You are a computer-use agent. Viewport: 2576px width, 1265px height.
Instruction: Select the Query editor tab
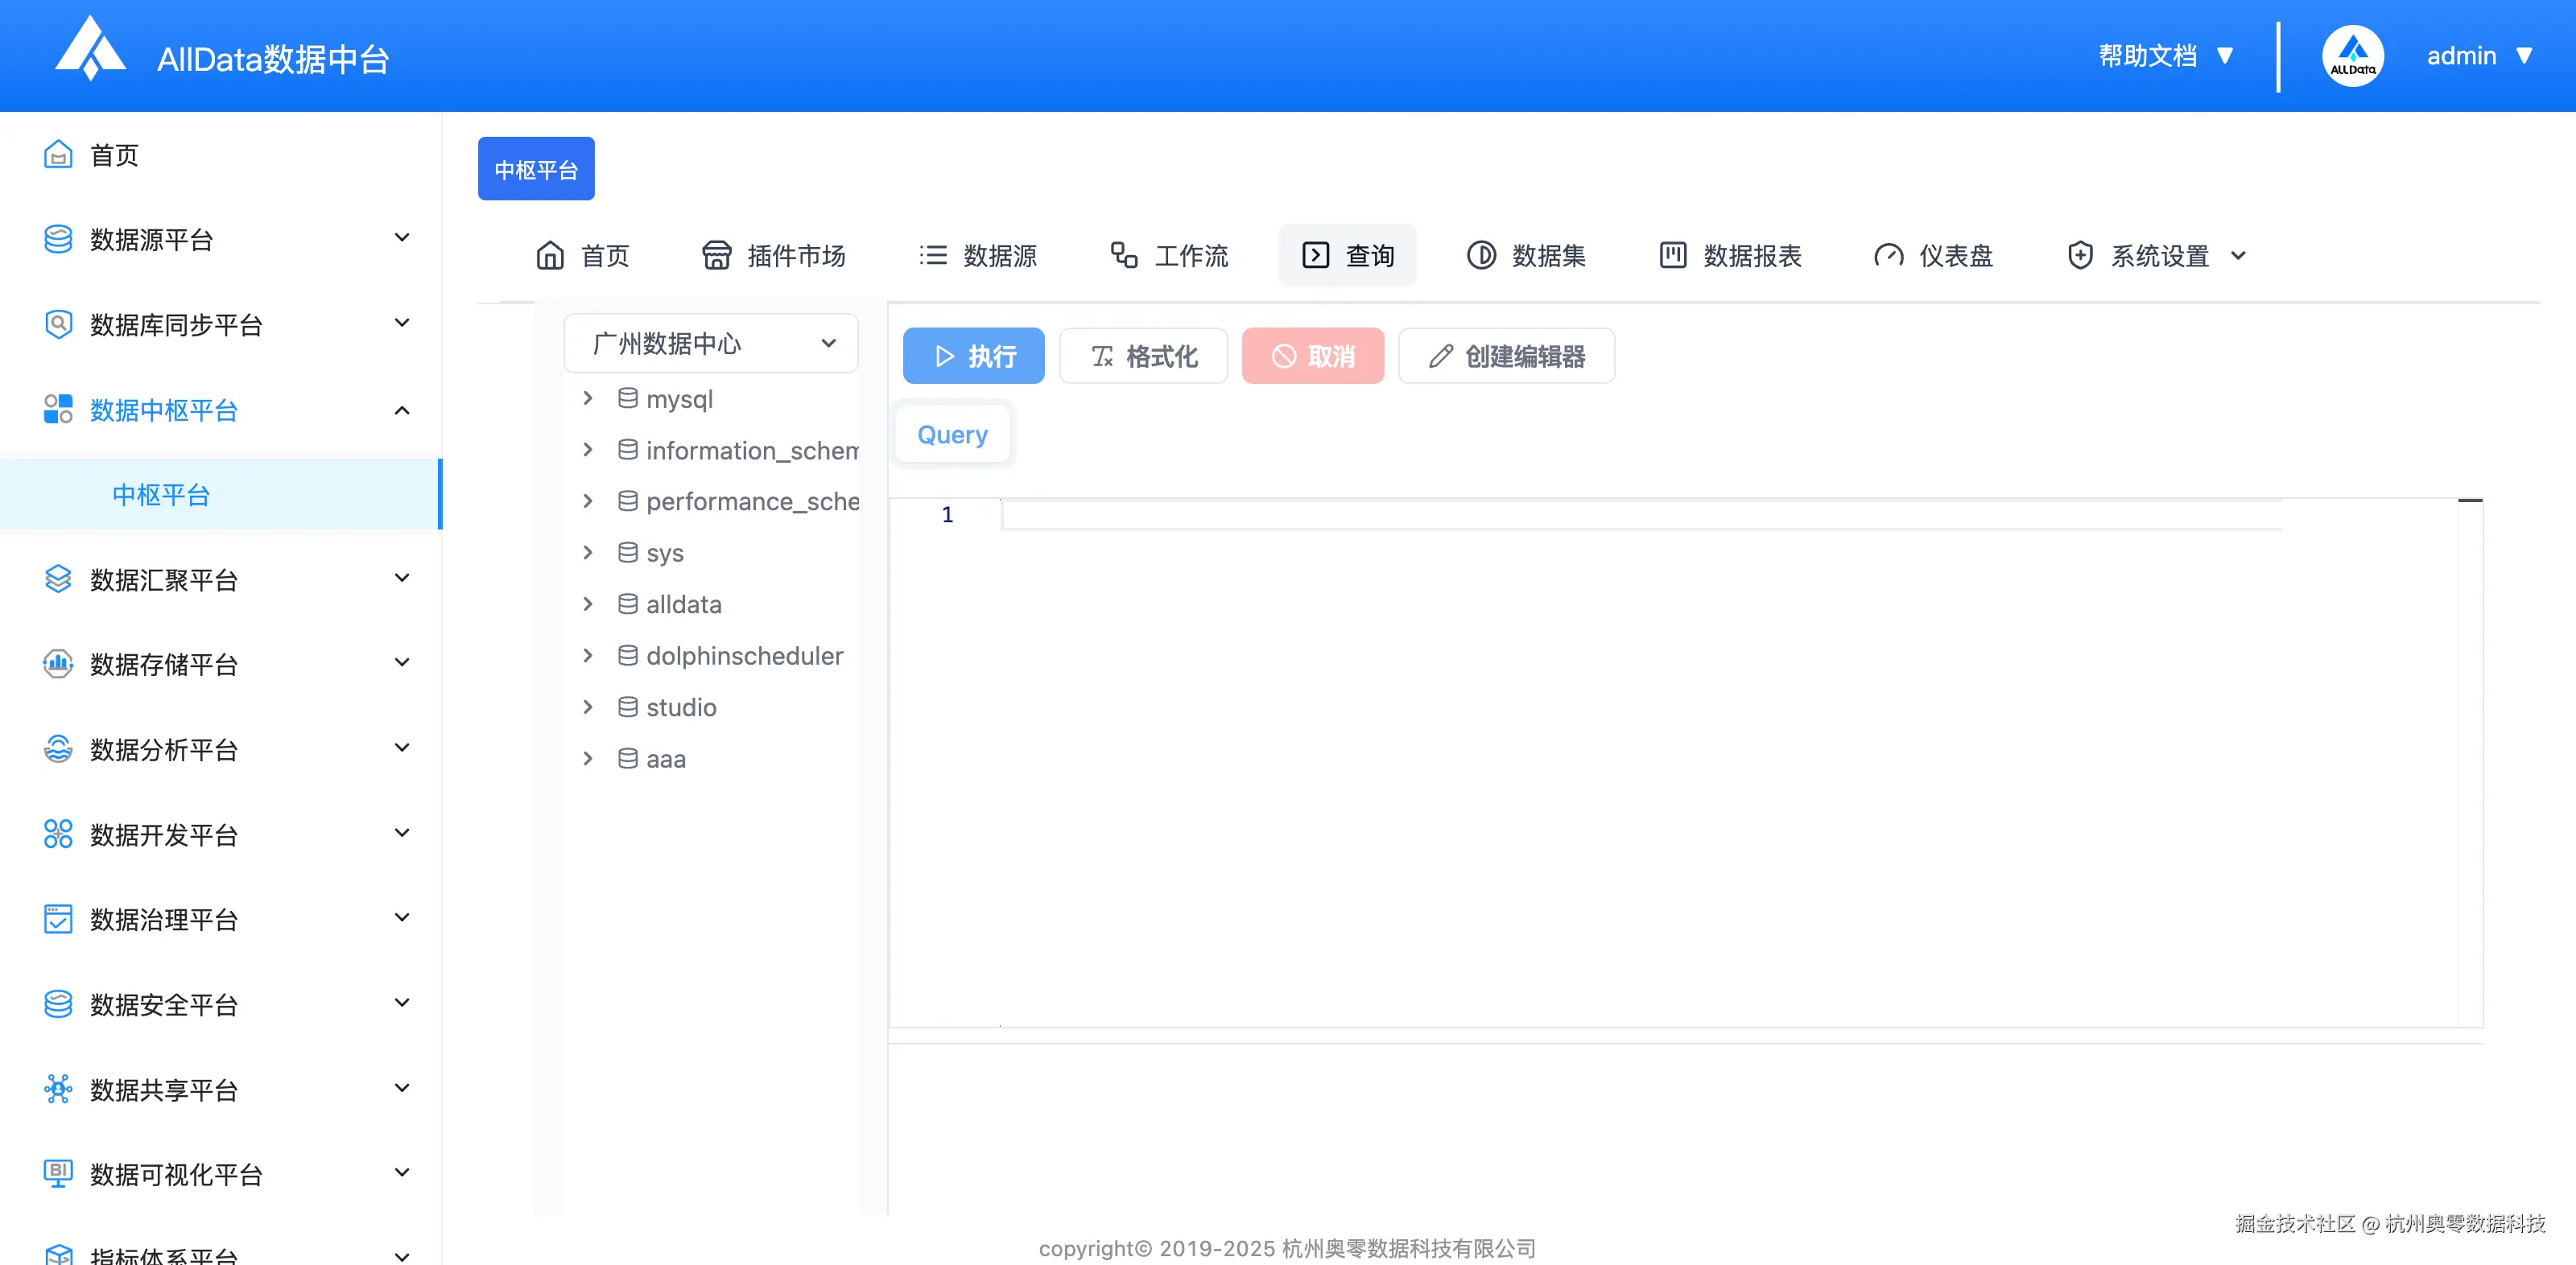pos(952,435)
